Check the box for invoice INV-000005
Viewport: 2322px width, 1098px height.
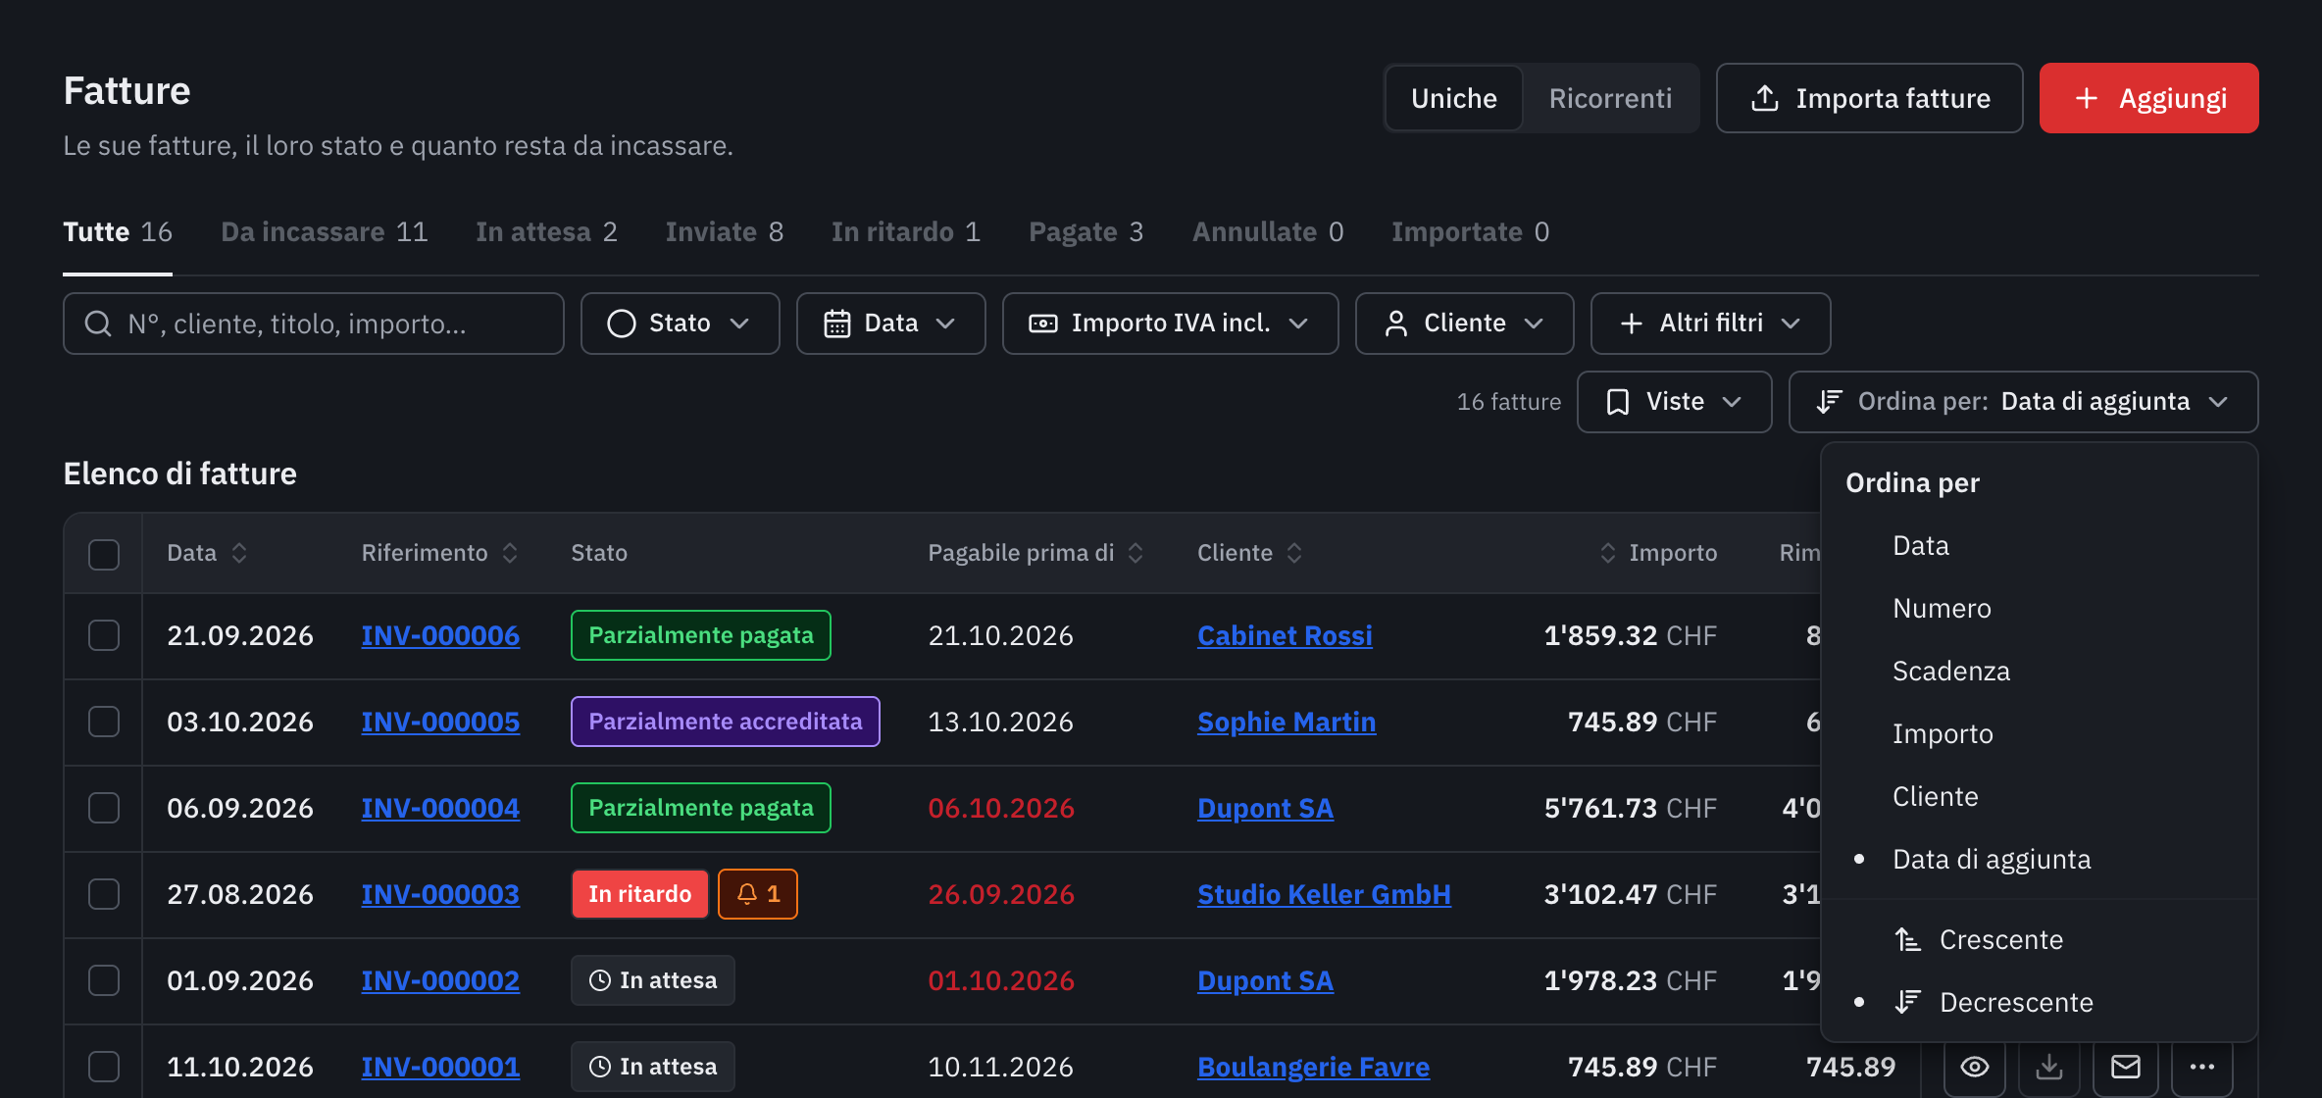104,722
